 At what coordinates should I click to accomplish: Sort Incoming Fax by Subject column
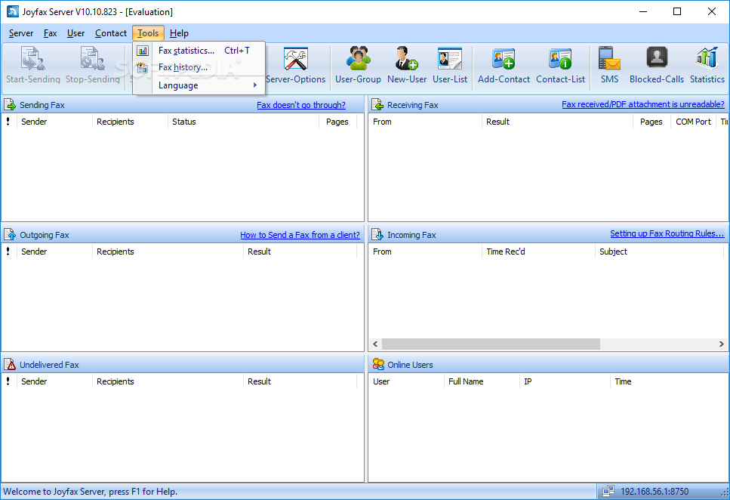(x=659, y=252)
